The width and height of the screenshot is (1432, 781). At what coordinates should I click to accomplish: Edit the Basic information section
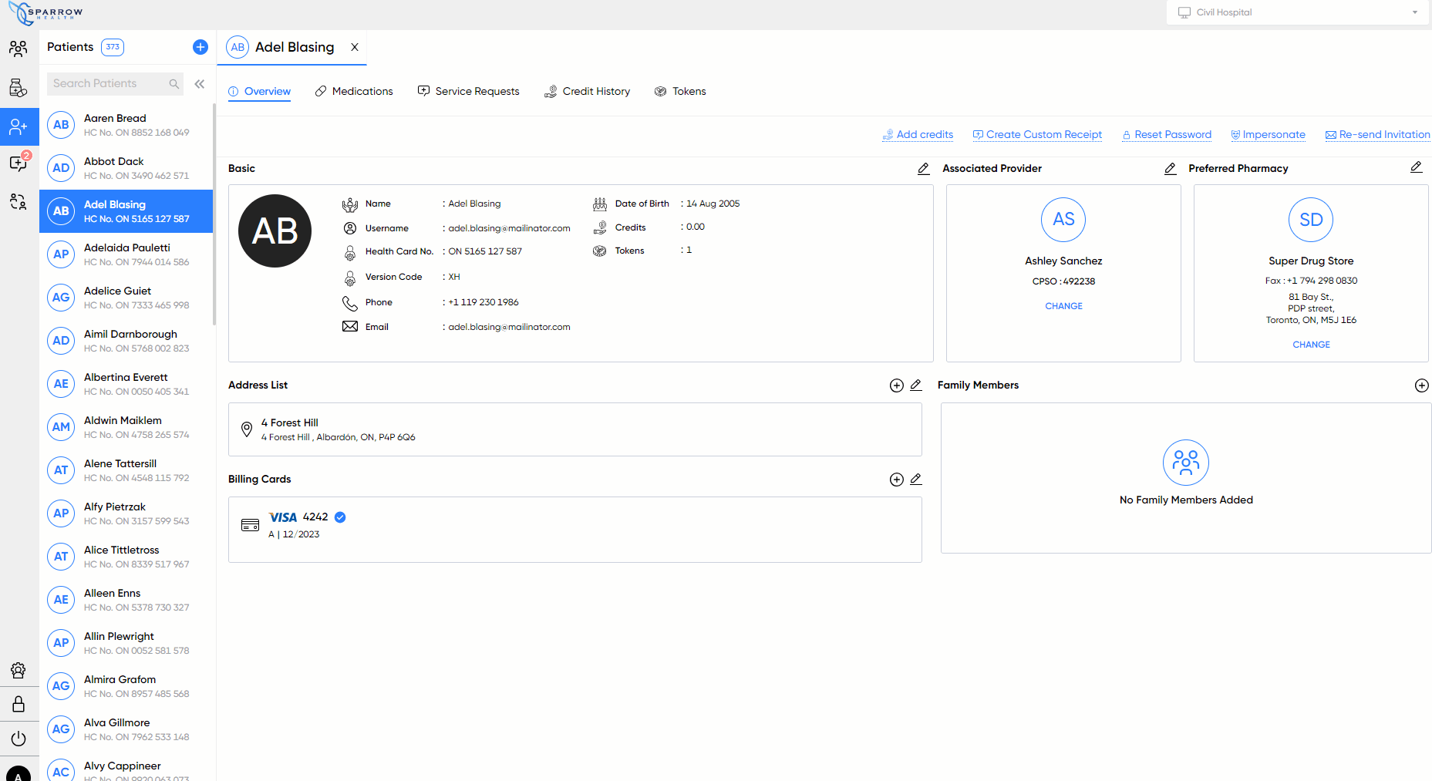point(923,168)
